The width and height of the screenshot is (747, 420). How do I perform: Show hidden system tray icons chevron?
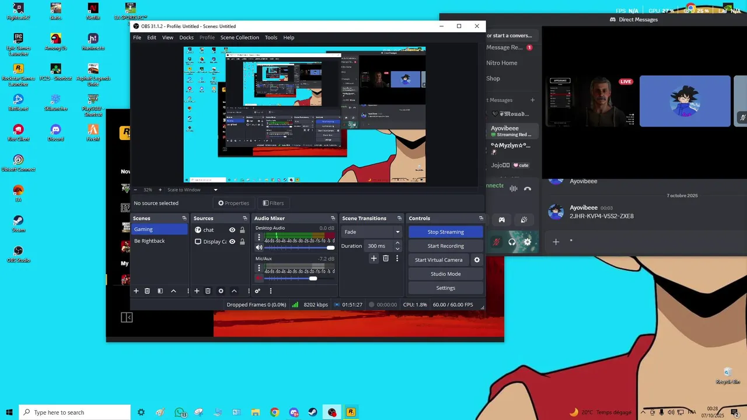click(x=643, y=412)
